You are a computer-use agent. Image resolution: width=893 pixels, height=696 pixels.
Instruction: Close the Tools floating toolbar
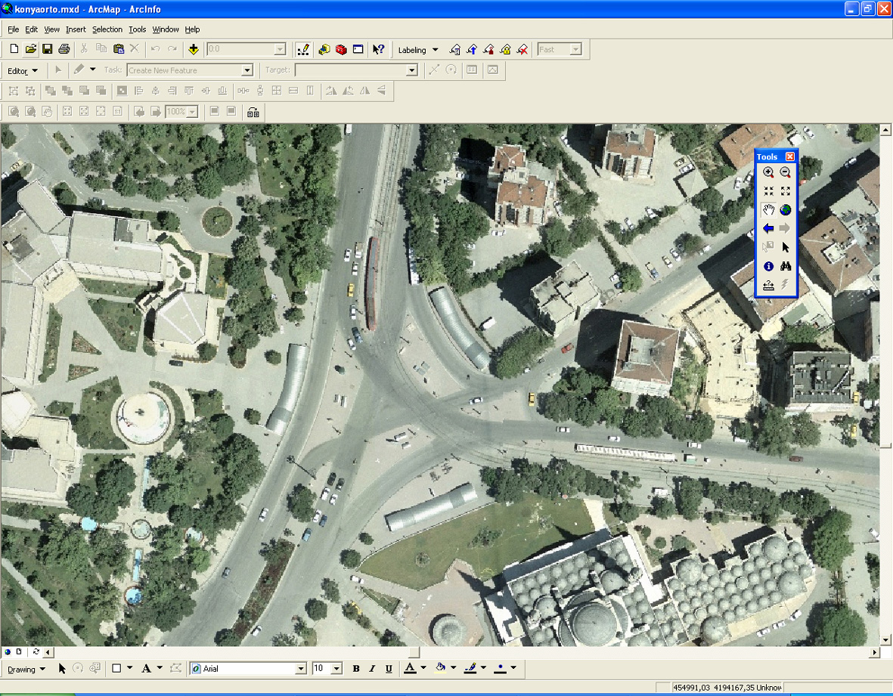[790, 156]
